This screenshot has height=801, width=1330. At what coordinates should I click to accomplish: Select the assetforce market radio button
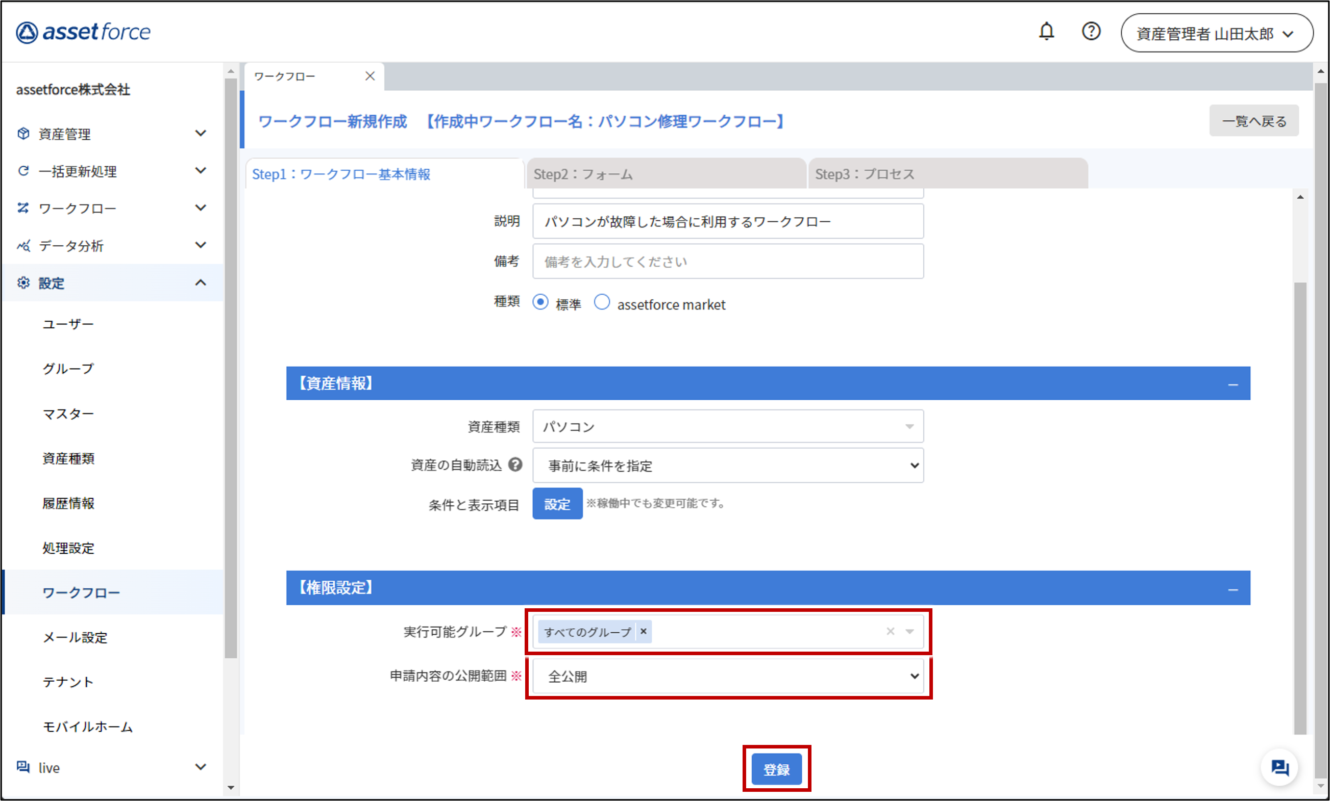point(602,302)
